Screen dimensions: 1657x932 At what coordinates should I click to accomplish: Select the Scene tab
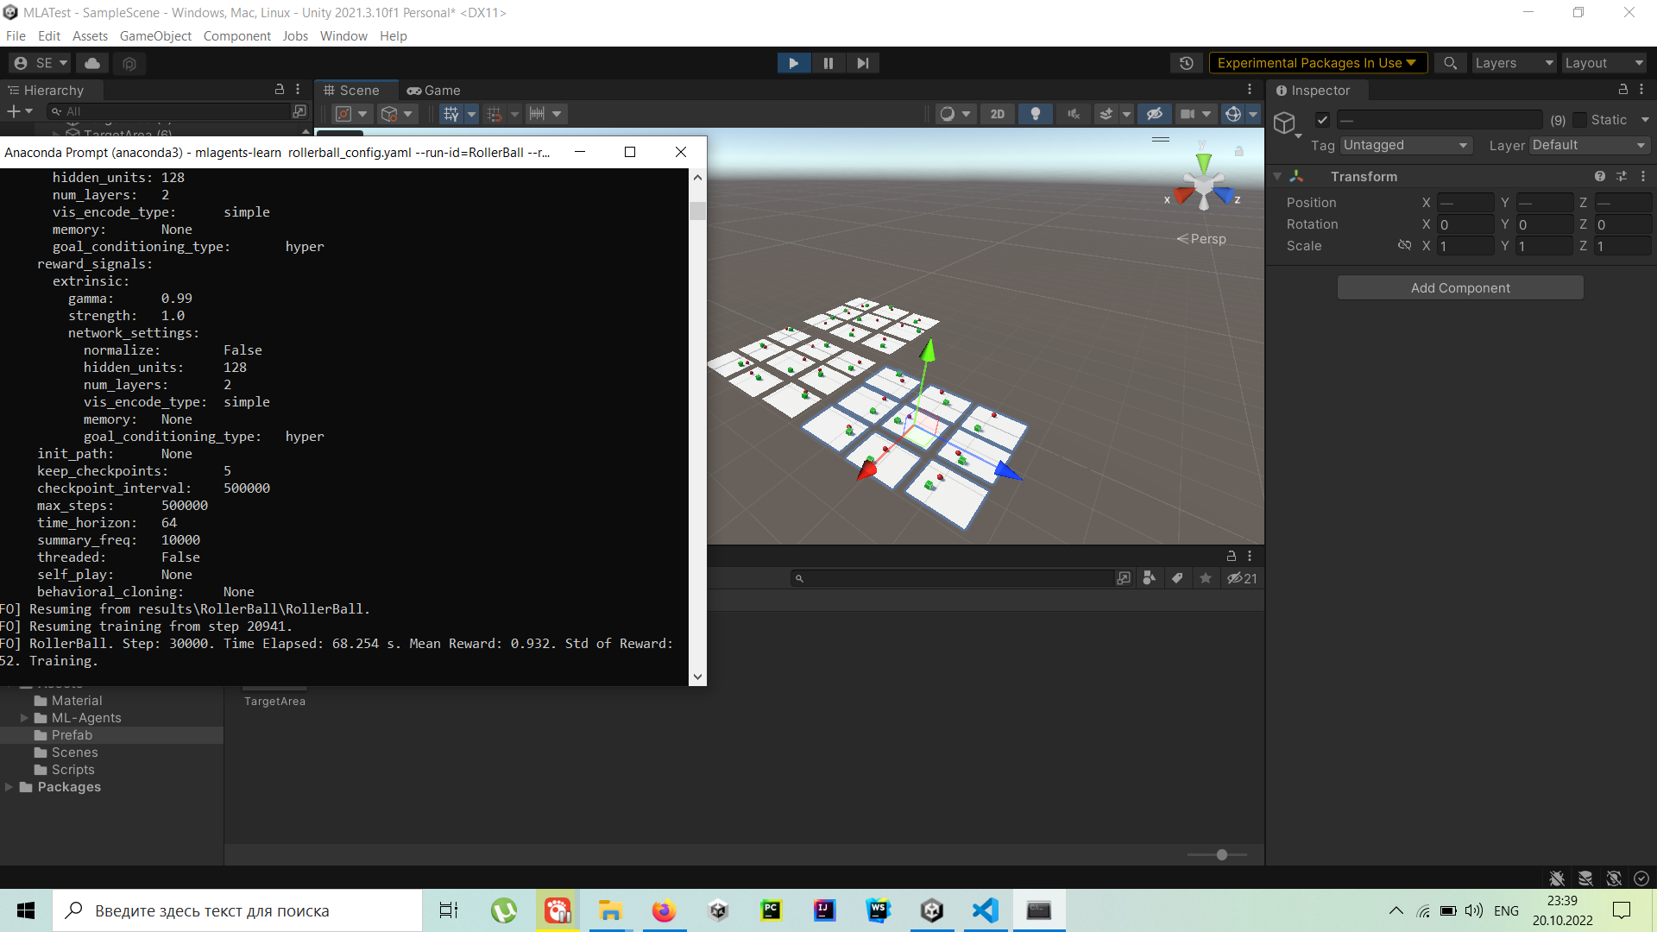pyautogui.click(x=351, y=91)
